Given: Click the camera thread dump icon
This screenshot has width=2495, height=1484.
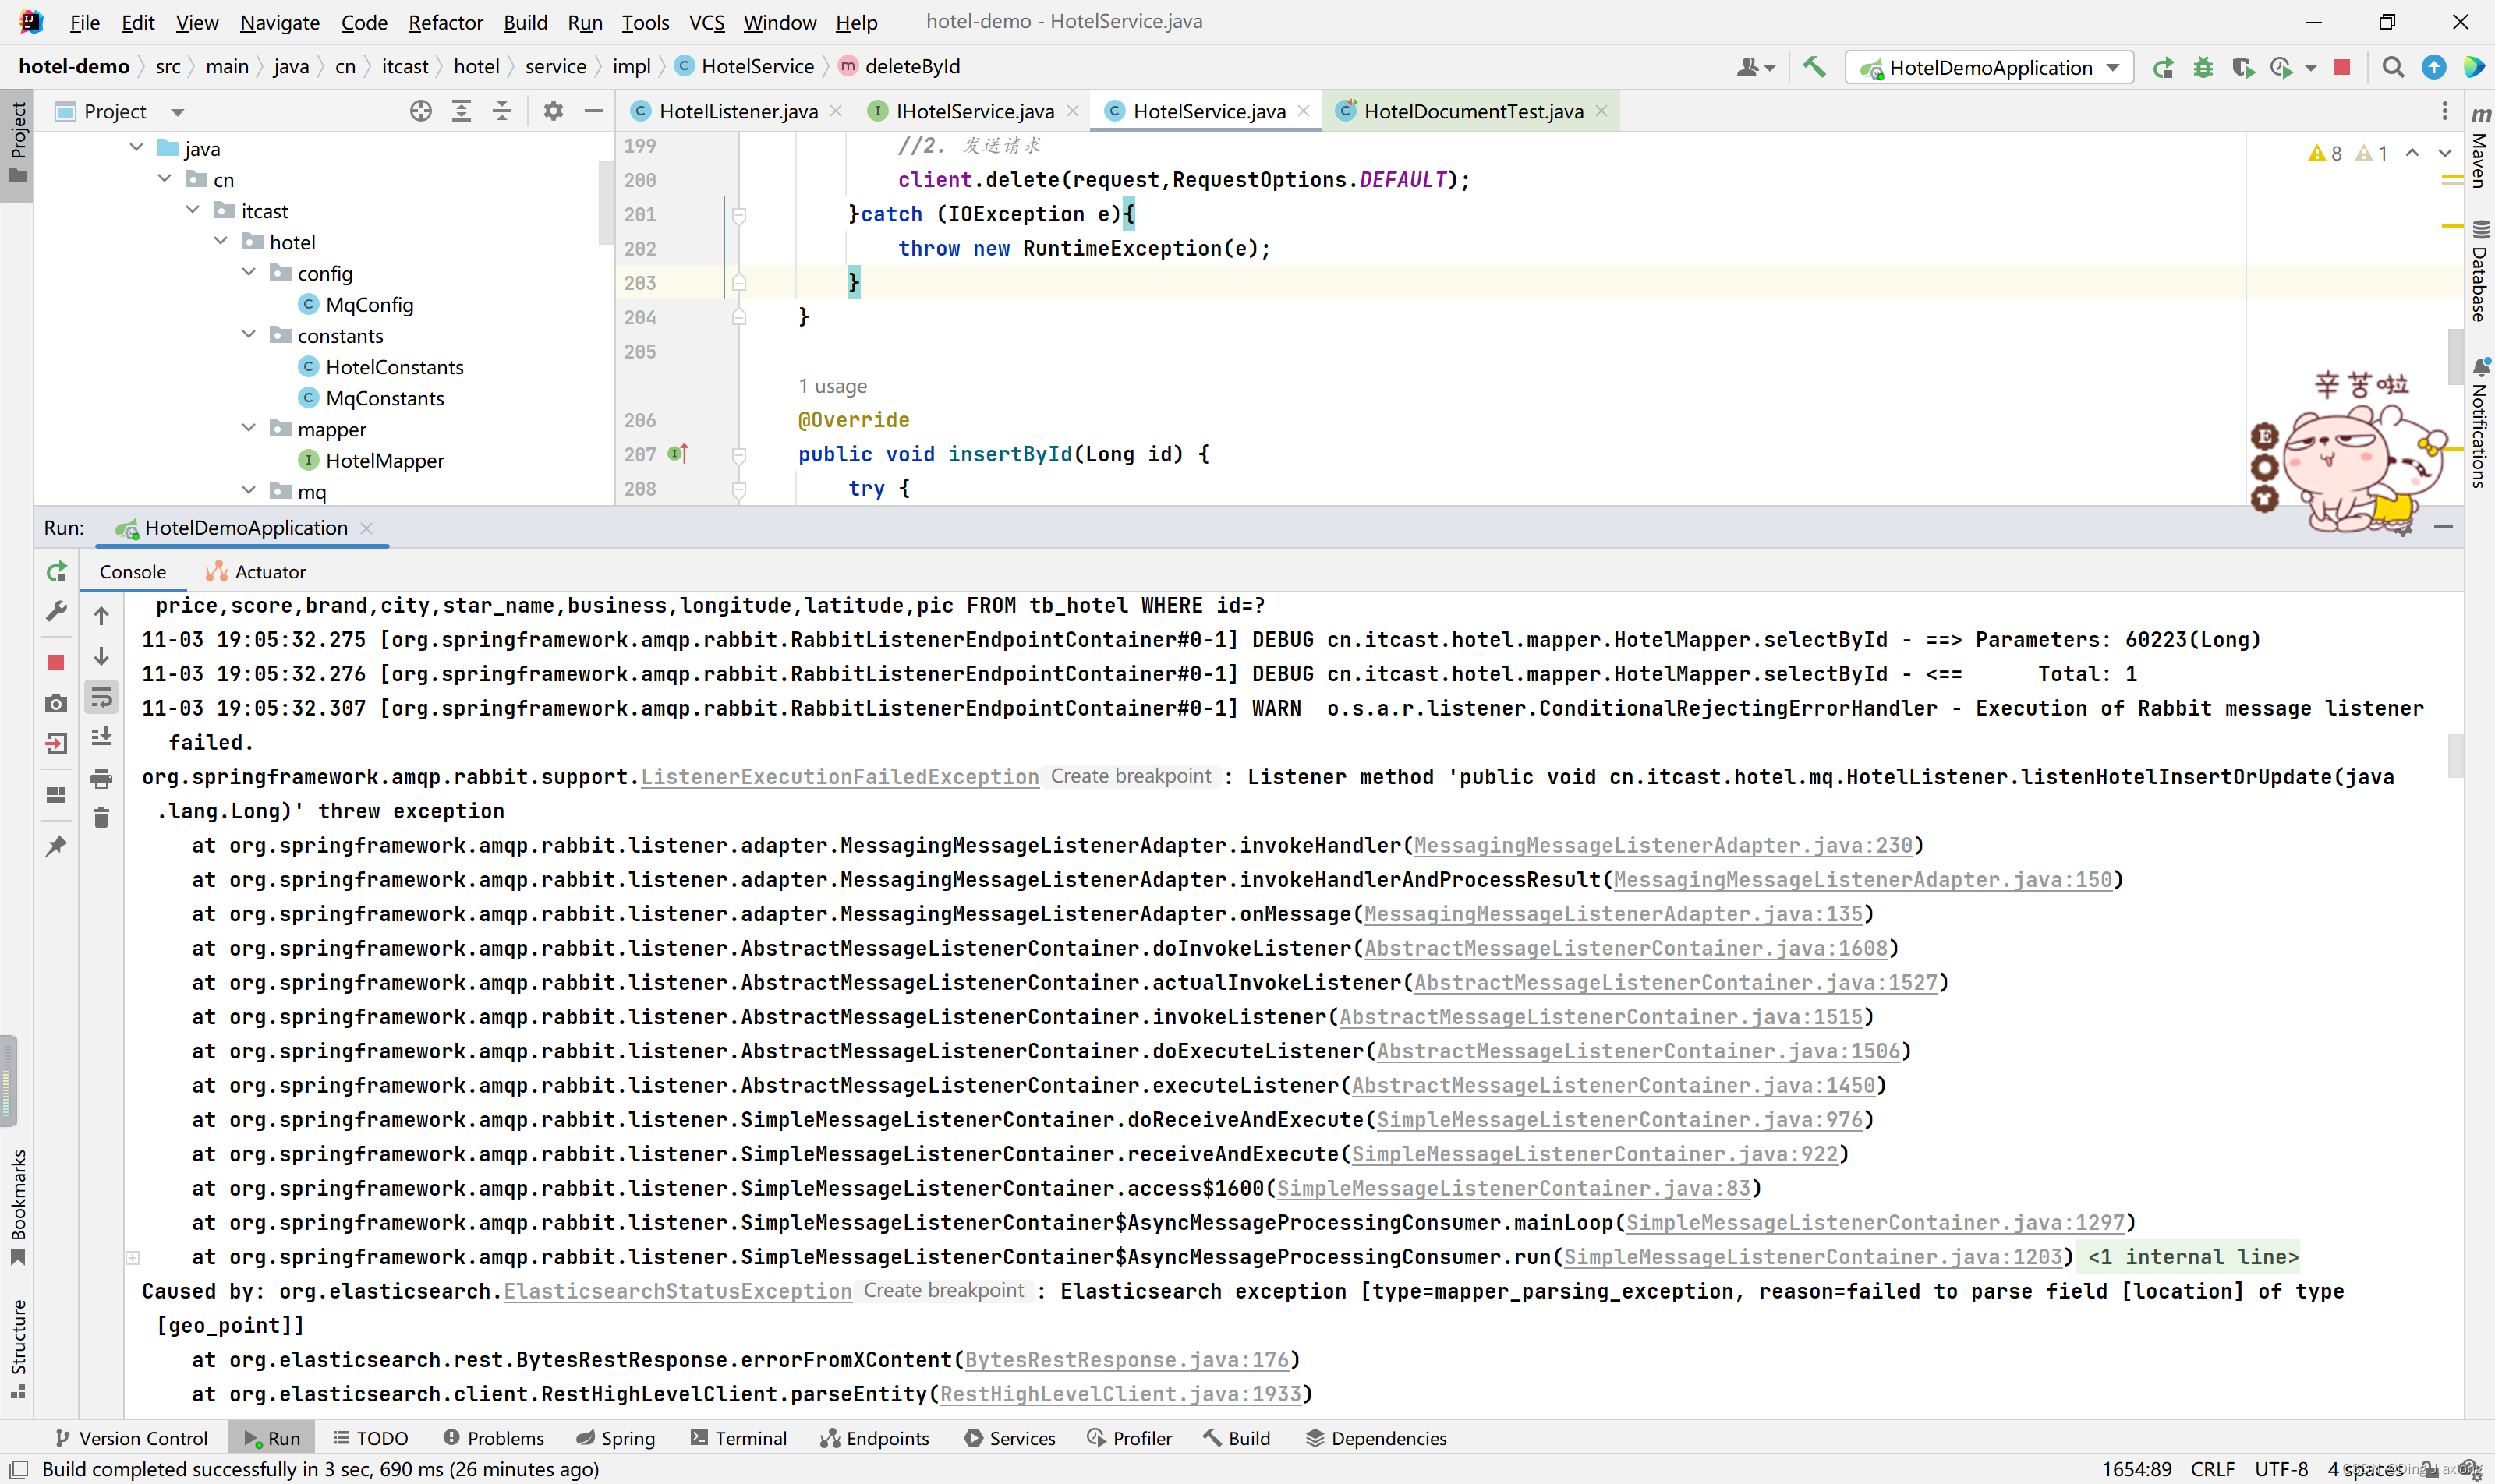Looking at the screenshot, I should click(57, 703).
